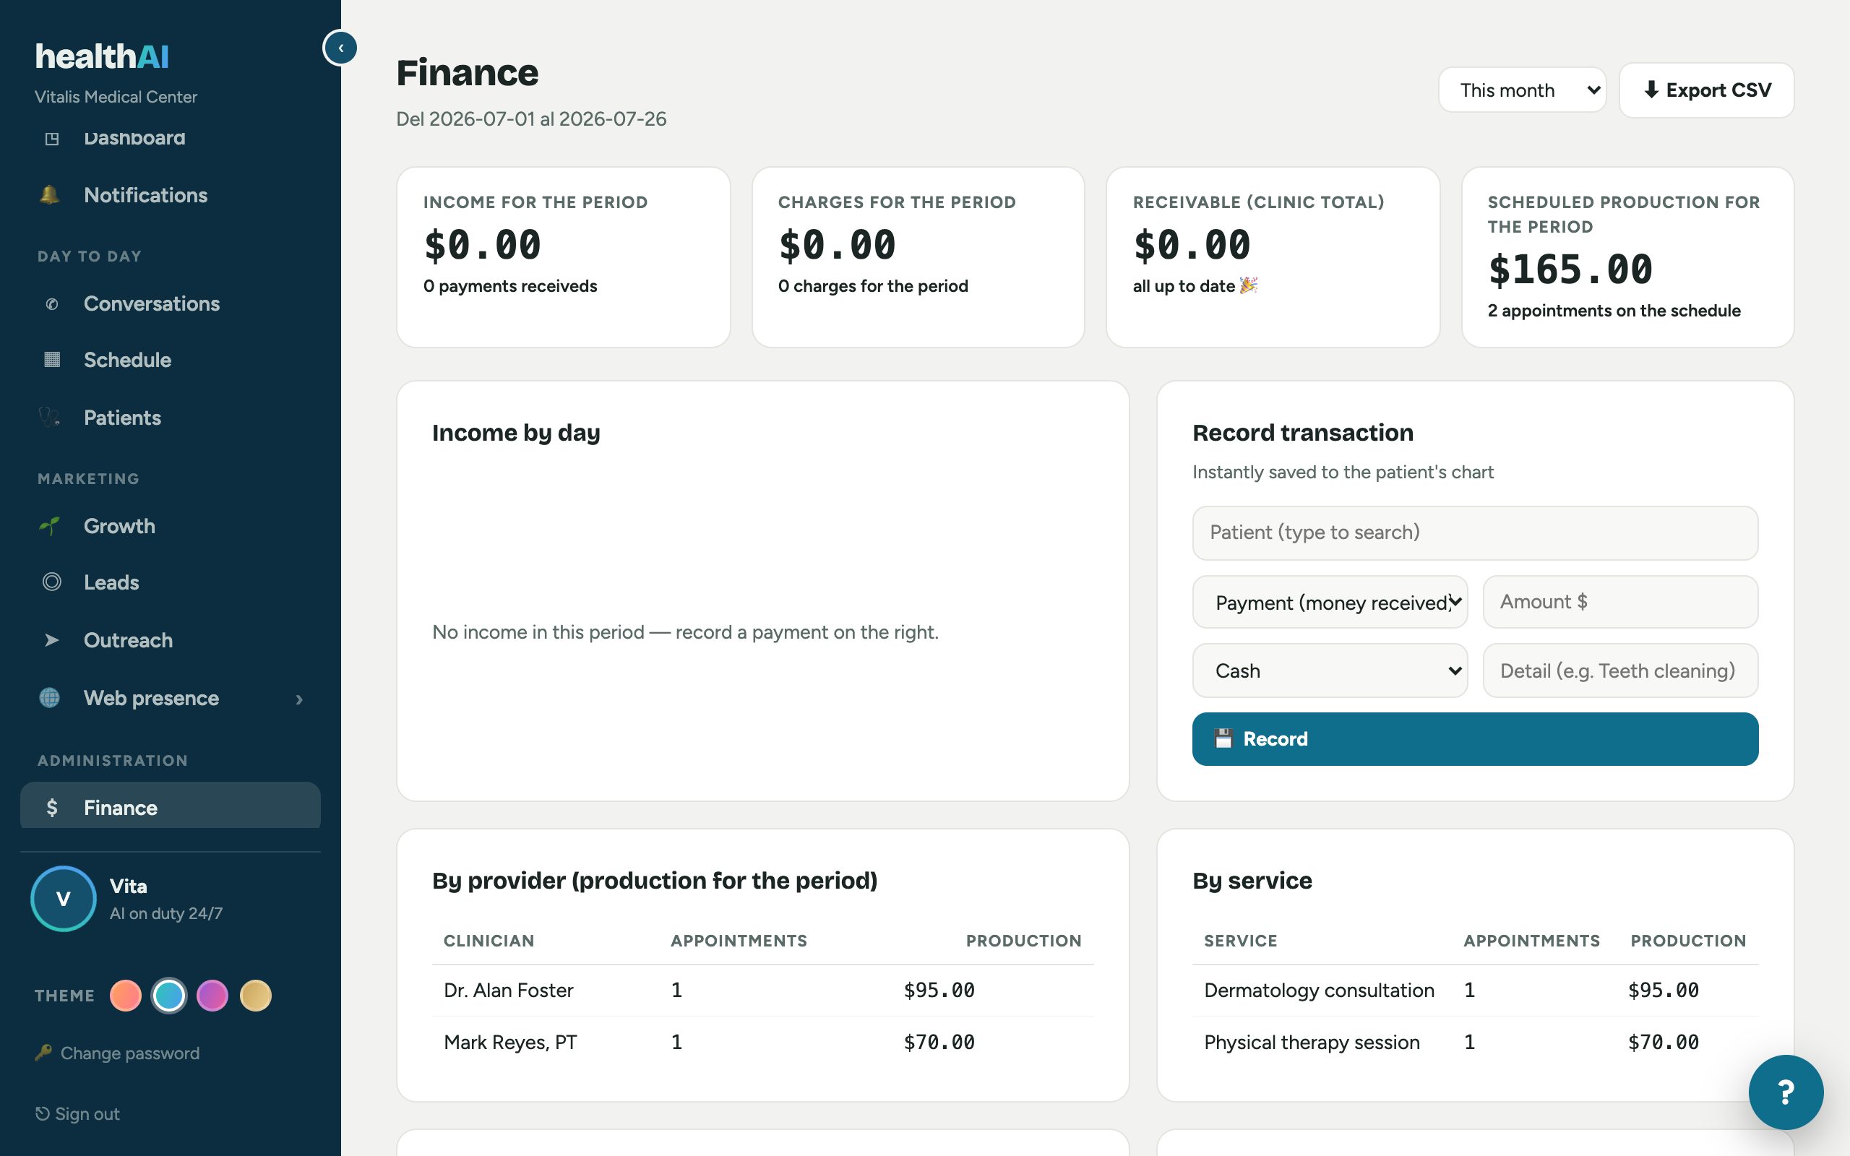The height and width of the screenshot is (1156, 1850).
Task: Click the Growth sprout icon
Action: click(50, 526)
